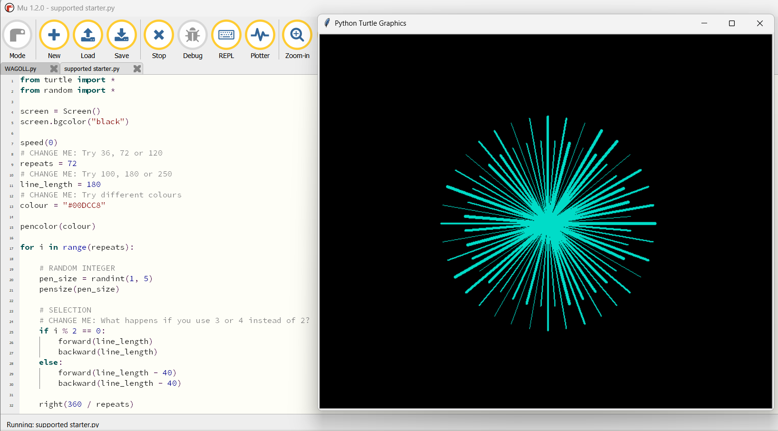778x431 pixels.
Task: Open the Mode selector in Mu
Action: pos(17,40)
